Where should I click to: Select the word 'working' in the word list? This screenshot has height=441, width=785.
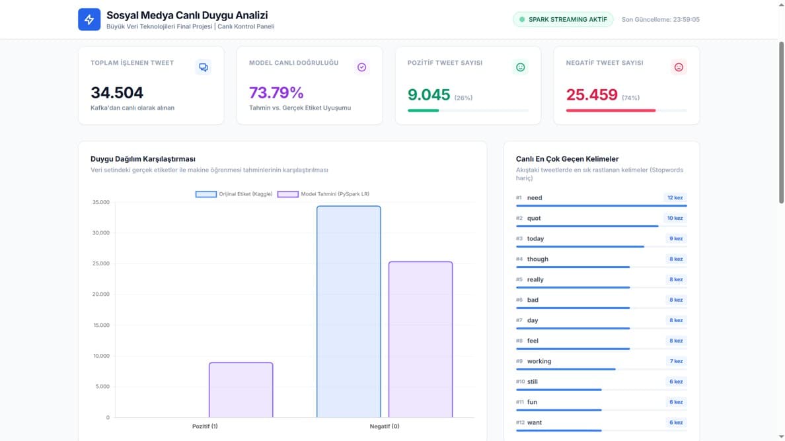click(x=539, y=362)
